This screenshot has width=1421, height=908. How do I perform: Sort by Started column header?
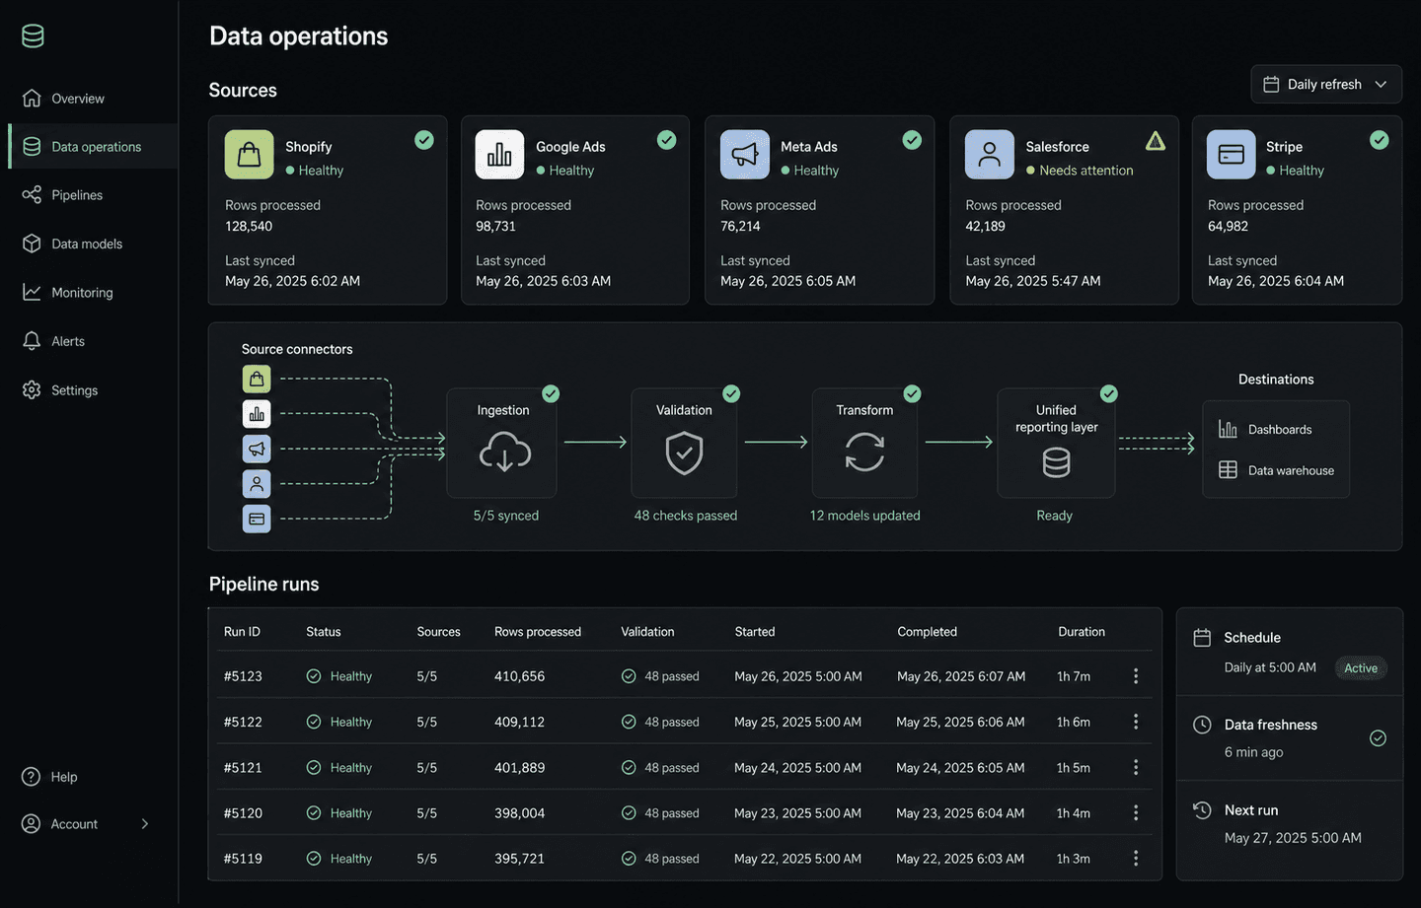755,632
